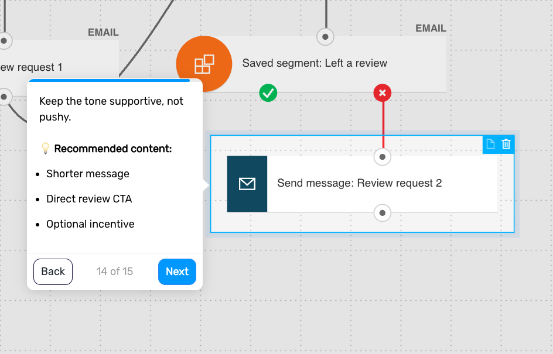Click top connector of Review request 2
553x354 pixels.
click(x=383, y=157)
